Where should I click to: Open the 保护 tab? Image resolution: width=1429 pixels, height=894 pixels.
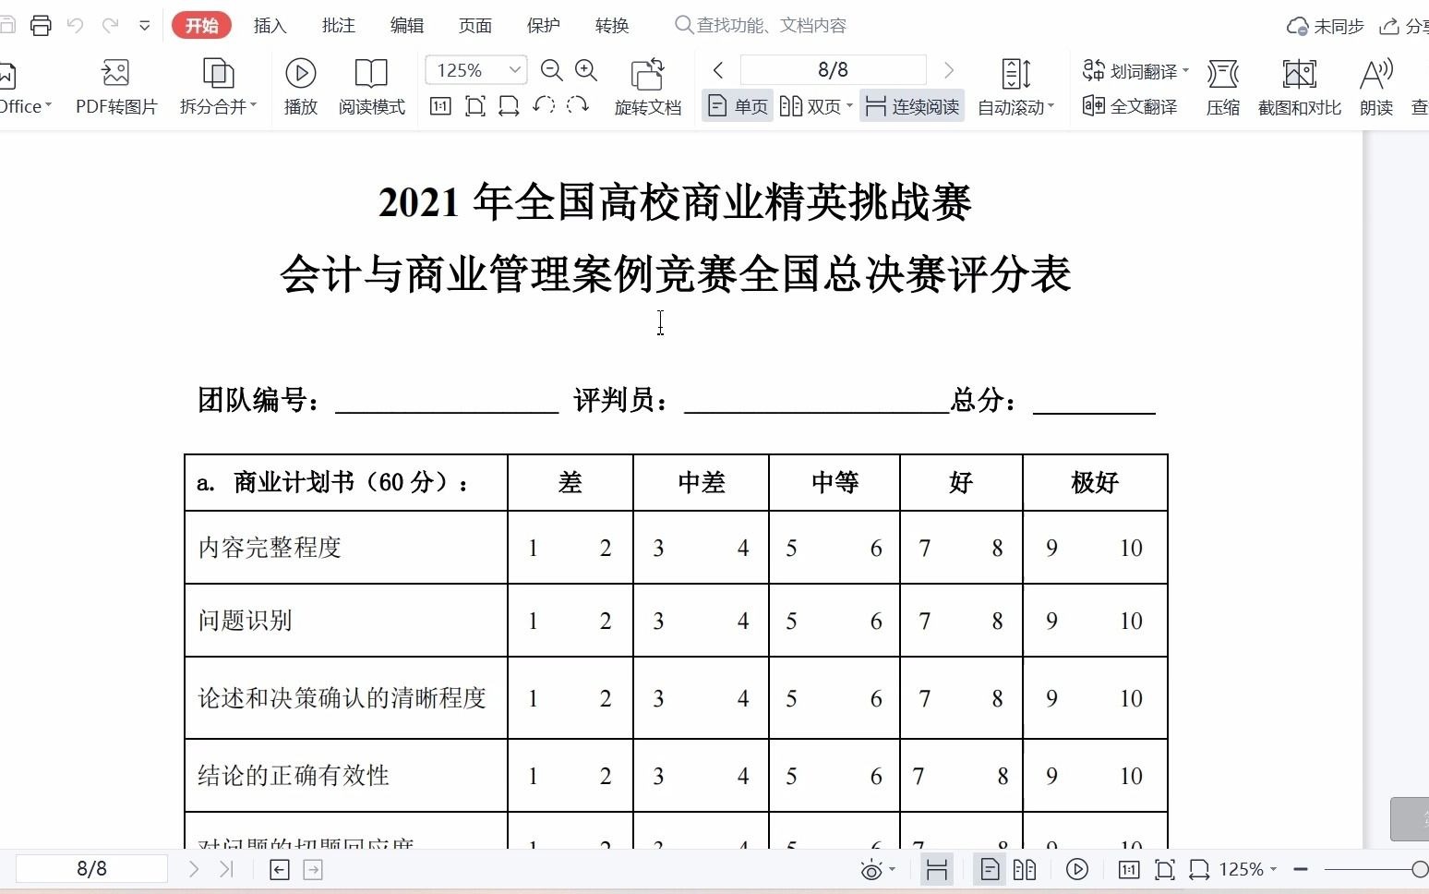coord(543,25)
